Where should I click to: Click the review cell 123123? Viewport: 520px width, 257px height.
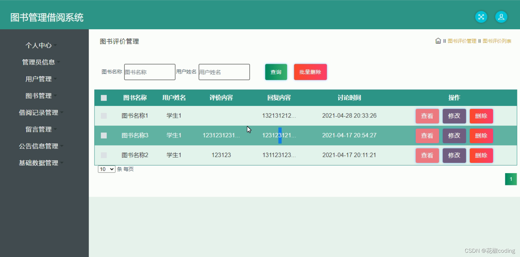[x=221, y=155]
